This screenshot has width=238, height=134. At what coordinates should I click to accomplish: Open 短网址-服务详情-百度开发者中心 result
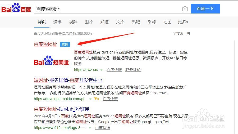point(68,80)
